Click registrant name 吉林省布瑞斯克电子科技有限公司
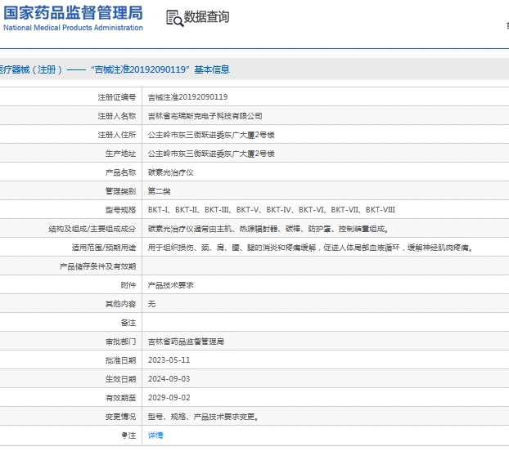 (x=205, y=116)
